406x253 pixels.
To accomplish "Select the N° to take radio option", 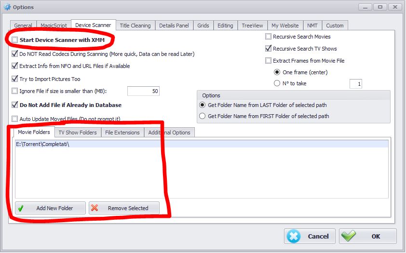I will click(x=277, y=83).
